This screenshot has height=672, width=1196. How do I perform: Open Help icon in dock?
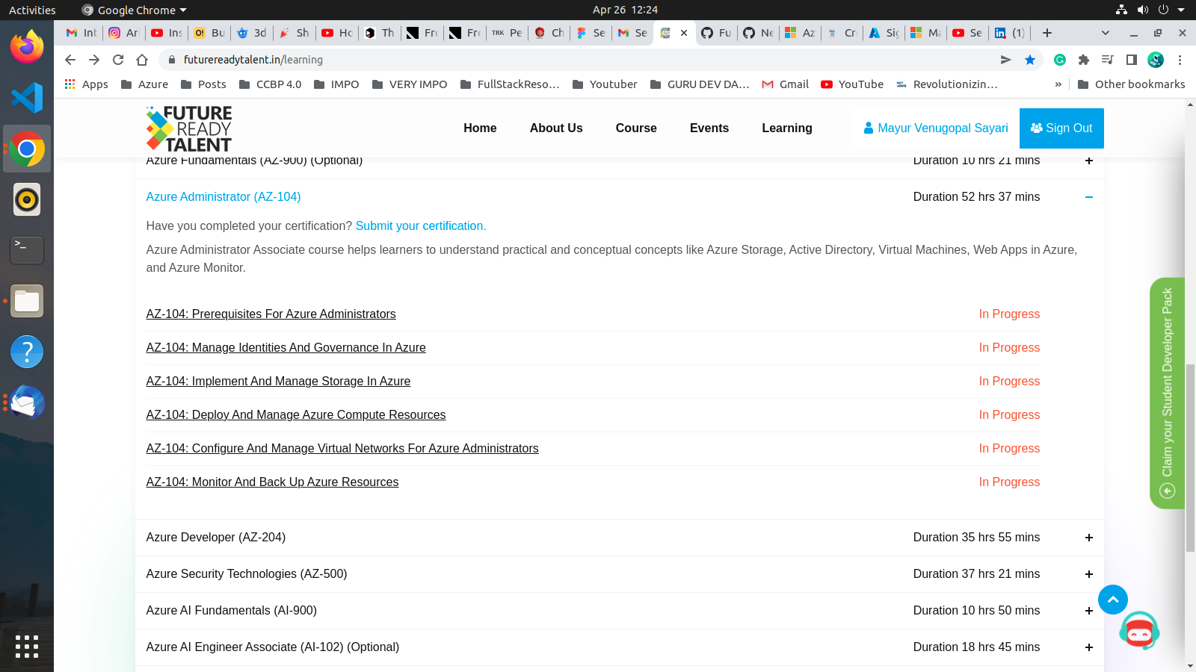pos(27,352)
